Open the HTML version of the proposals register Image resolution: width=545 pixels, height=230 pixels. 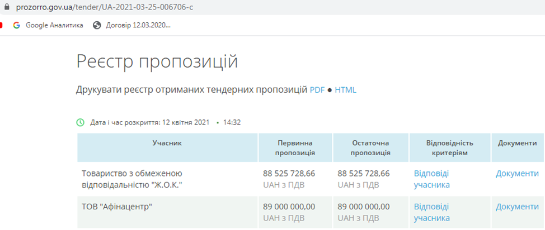tap(345, 90)
